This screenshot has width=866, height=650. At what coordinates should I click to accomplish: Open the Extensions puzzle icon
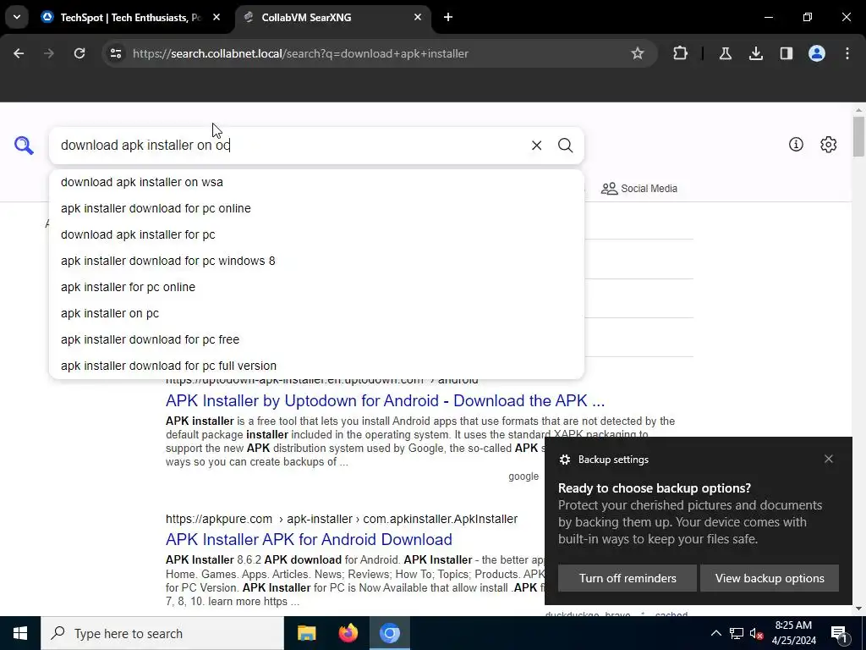[x=681, y=53]
